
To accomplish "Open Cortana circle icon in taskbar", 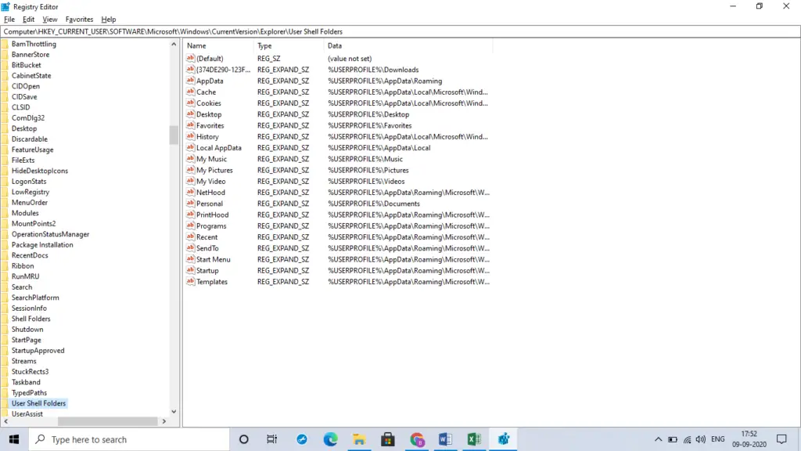I will 244,439.
